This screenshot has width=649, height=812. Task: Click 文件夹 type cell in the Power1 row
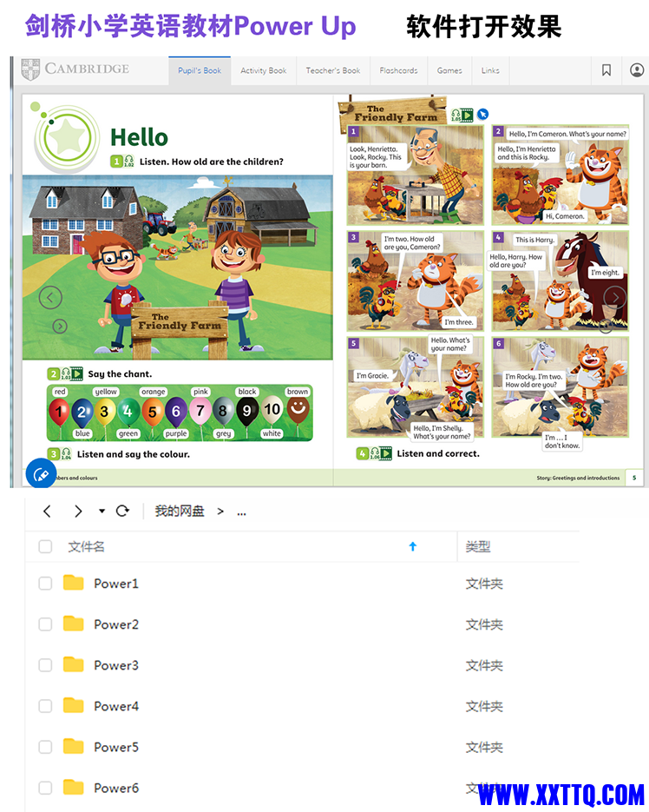[484, 584]
